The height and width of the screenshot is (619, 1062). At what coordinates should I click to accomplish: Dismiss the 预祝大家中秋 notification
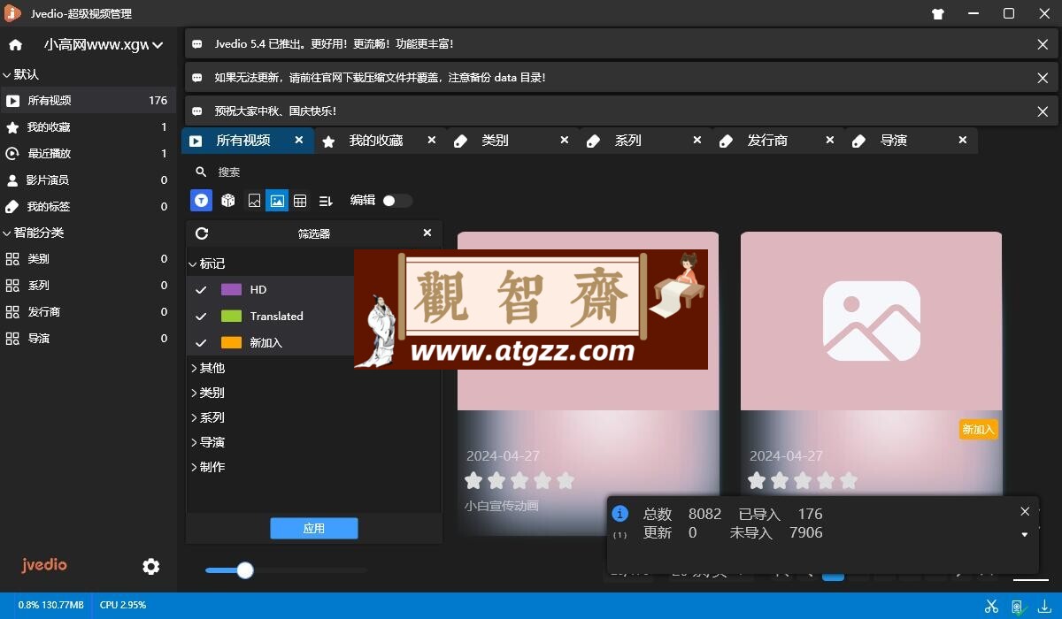pos(1043,111)
